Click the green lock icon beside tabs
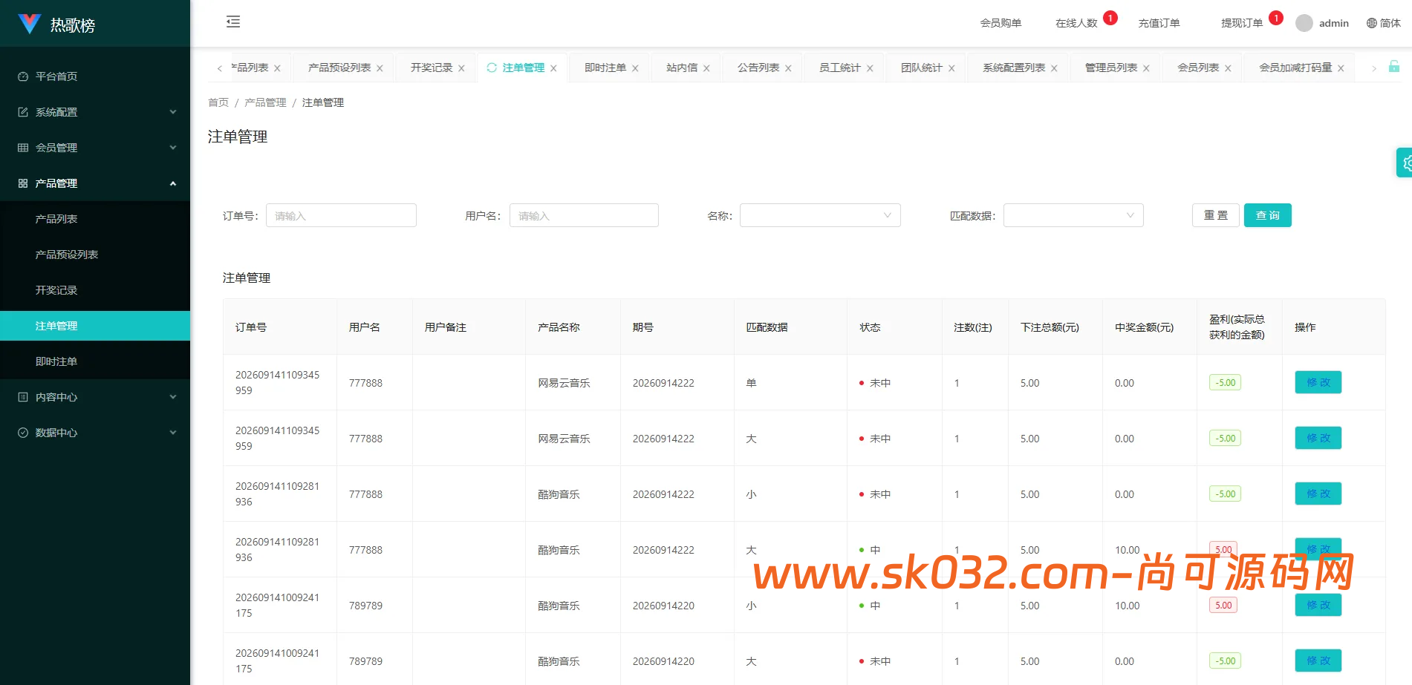The height and width of the screenshot is (685, 1412). coord(1394,66)
